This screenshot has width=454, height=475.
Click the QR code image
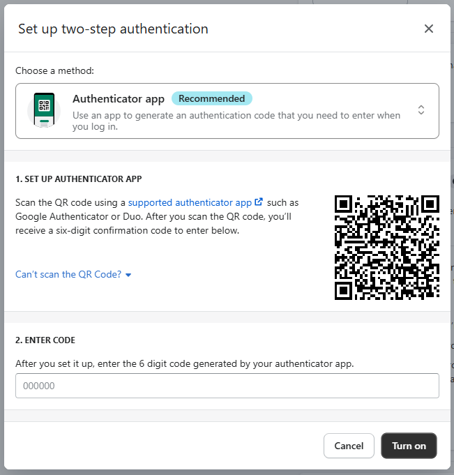387,248
